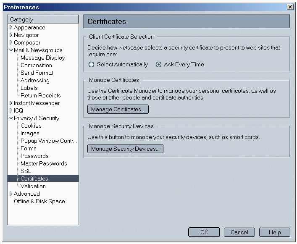Click the Manage Certificates button
The image size is (297, 244).
pos(118,110)
